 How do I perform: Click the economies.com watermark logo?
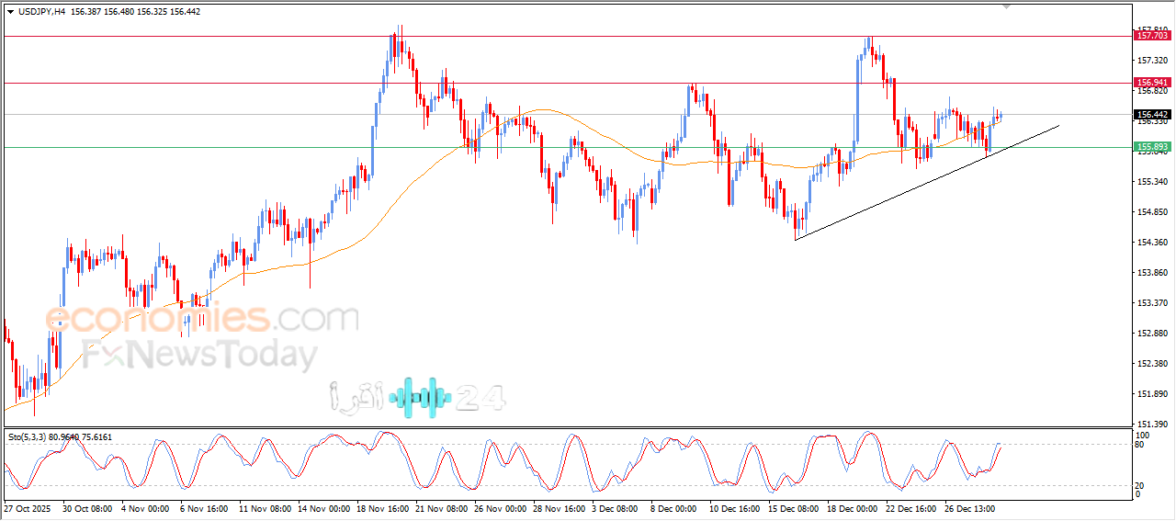click(202, 320)
